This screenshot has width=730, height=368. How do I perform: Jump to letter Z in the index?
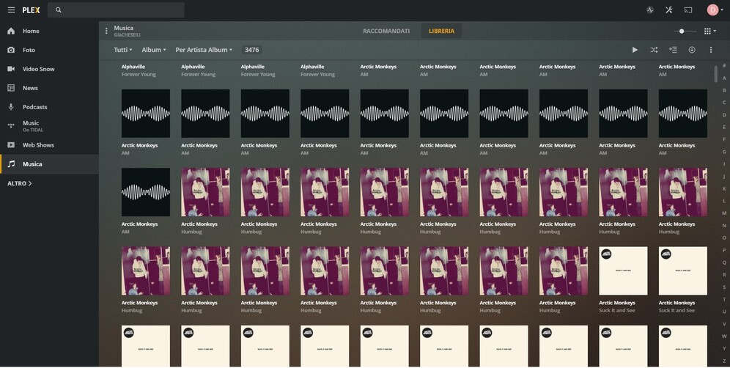(x=724, y=361)
